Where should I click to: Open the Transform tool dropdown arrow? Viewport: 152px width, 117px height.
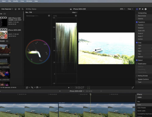29,87
